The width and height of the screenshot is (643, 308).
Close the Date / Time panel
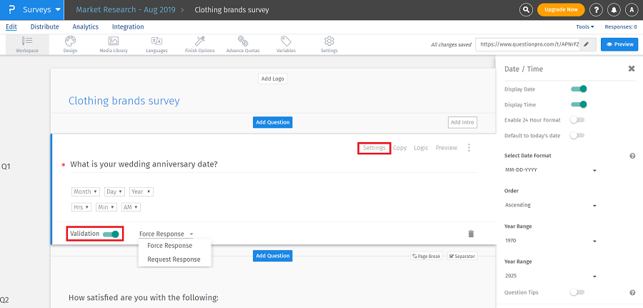tap(632, 69)
